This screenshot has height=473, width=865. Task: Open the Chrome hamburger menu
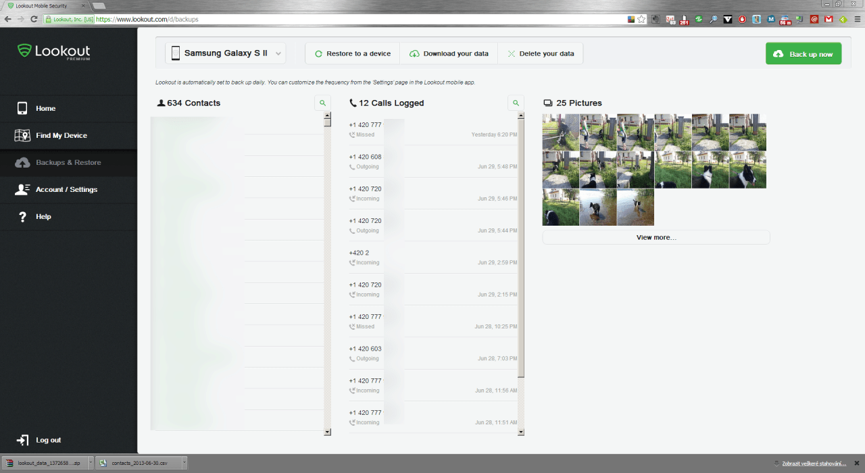(857, 20)
